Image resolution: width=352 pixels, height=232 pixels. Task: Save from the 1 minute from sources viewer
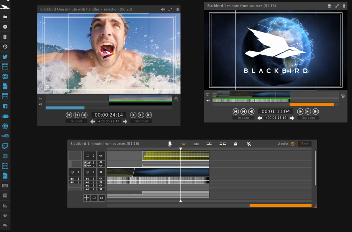pos(330,6)
